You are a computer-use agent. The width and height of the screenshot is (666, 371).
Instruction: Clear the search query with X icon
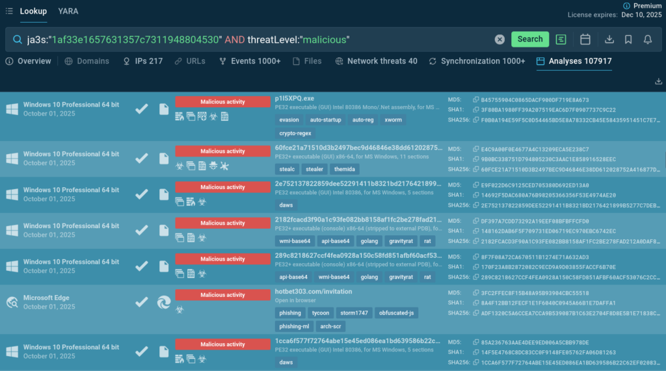[499, 40]
